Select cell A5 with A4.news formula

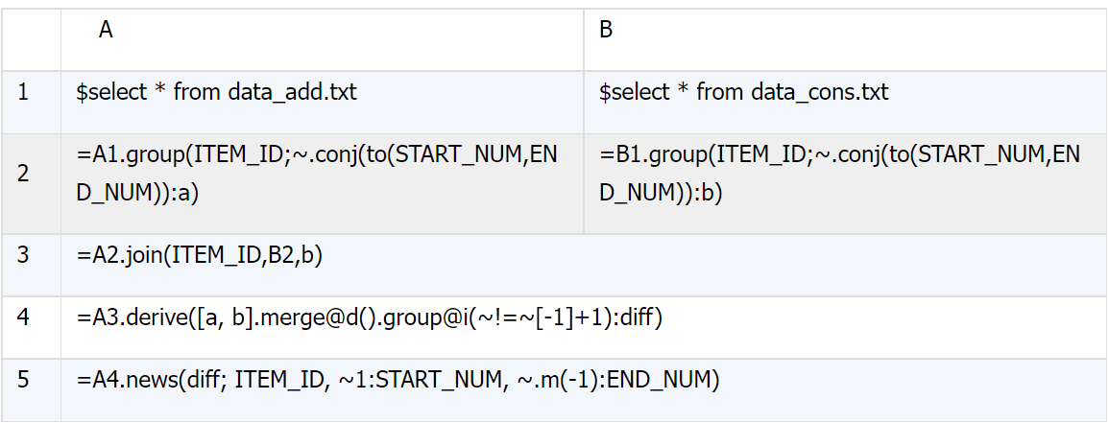(x=585, y=389)
